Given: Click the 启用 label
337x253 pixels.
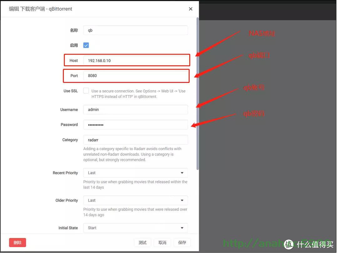Looking at the screenshot, I should pos(74,45).
